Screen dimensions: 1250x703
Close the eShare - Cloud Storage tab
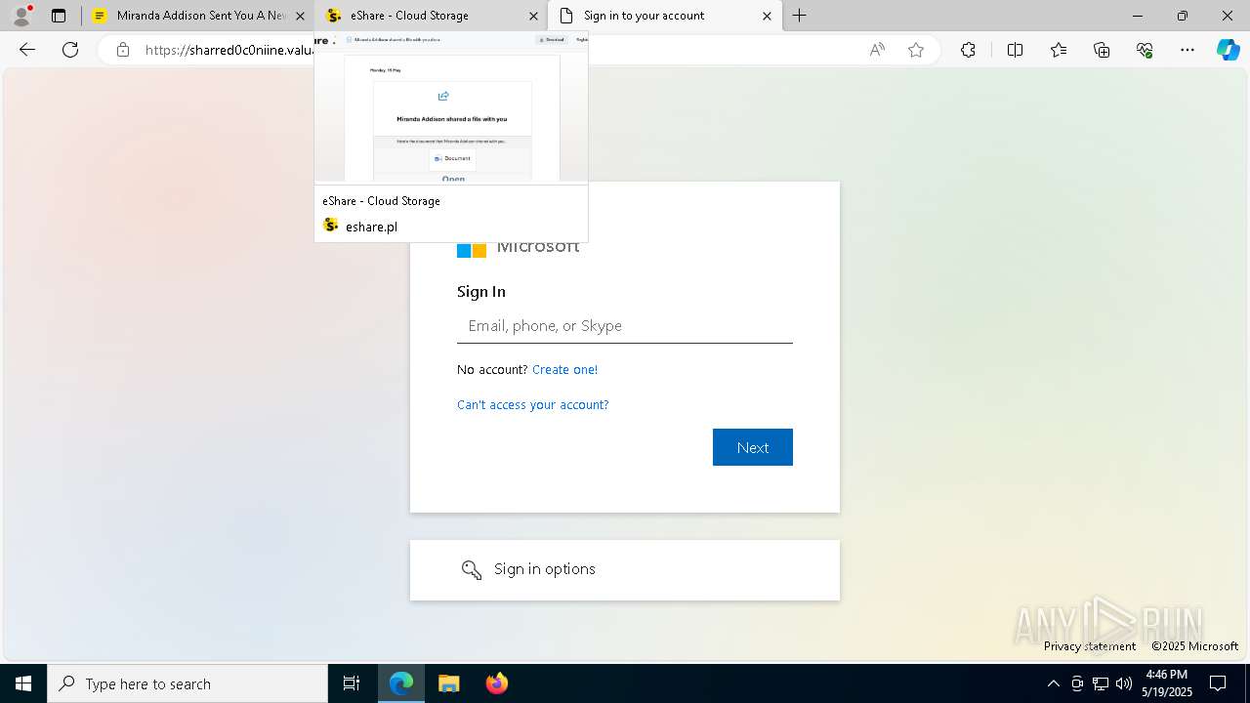[x=533, y=16]
